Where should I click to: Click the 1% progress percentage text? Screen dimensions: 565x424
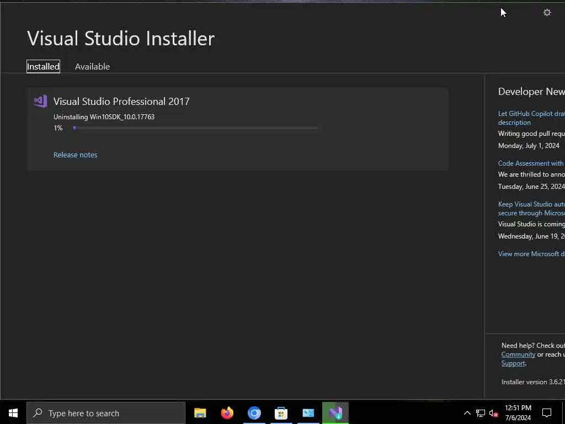click(58, 128)
